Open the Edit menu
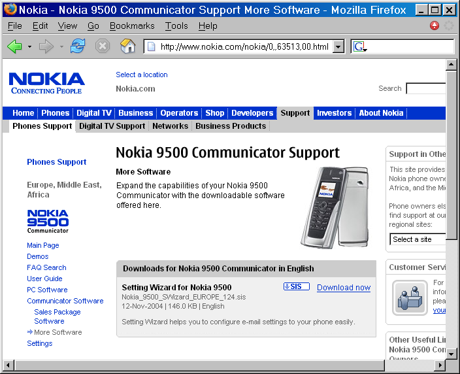Viewport: 460px width, 374px height. click(41, 26)
